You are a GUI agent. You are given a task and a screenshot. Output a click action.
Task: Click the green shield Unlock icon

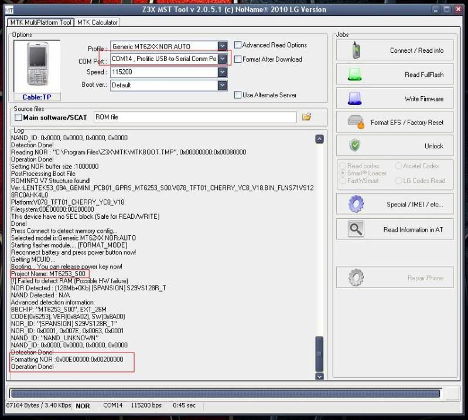click(355, 145)
